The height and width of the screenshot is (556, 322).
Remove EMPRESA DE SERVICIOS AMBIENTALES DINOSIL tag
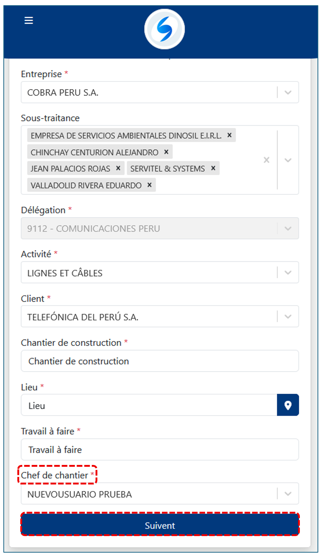229,135
